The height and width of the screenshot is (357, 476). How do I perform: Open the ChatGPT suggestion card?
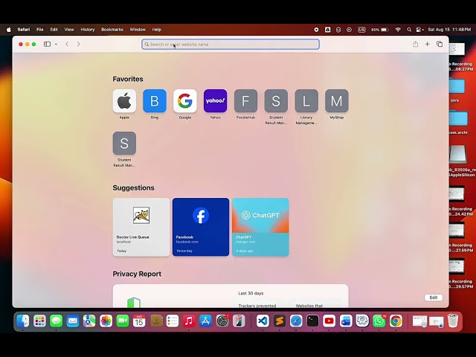pos(260,227)
